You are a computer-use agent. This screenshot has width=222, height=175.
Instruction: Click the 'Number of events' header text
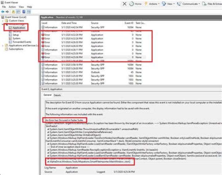coord(69,17)
